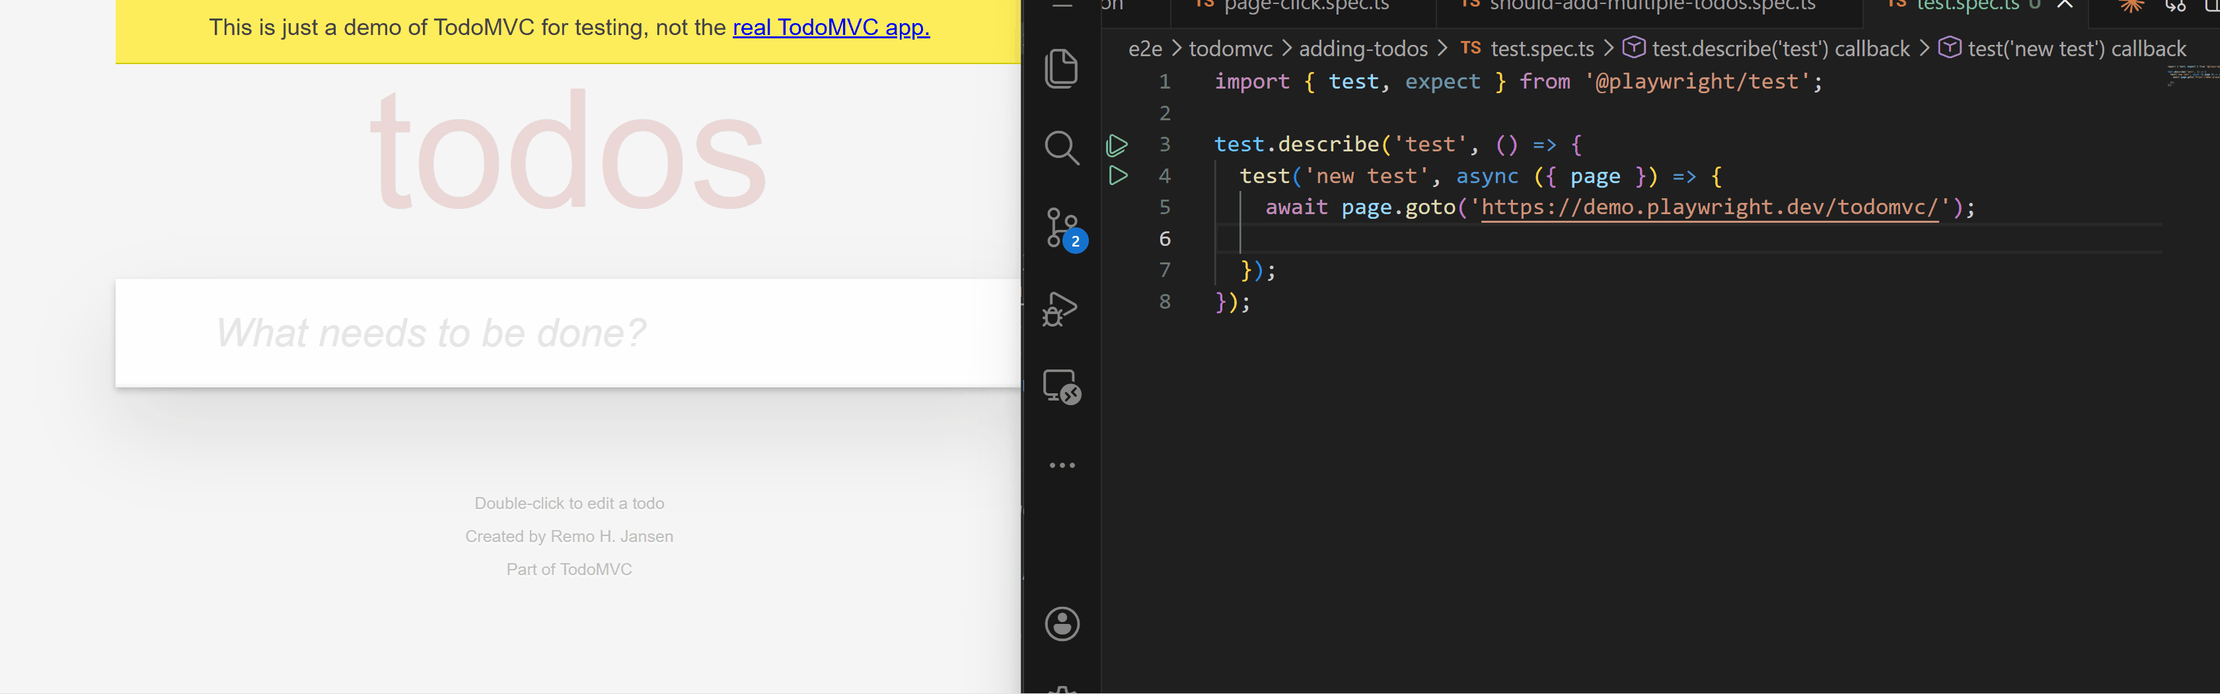Click the '@playwright/test' string on line 1
The width and height of the screenshot is (2220, 694).
[1703, 82]
